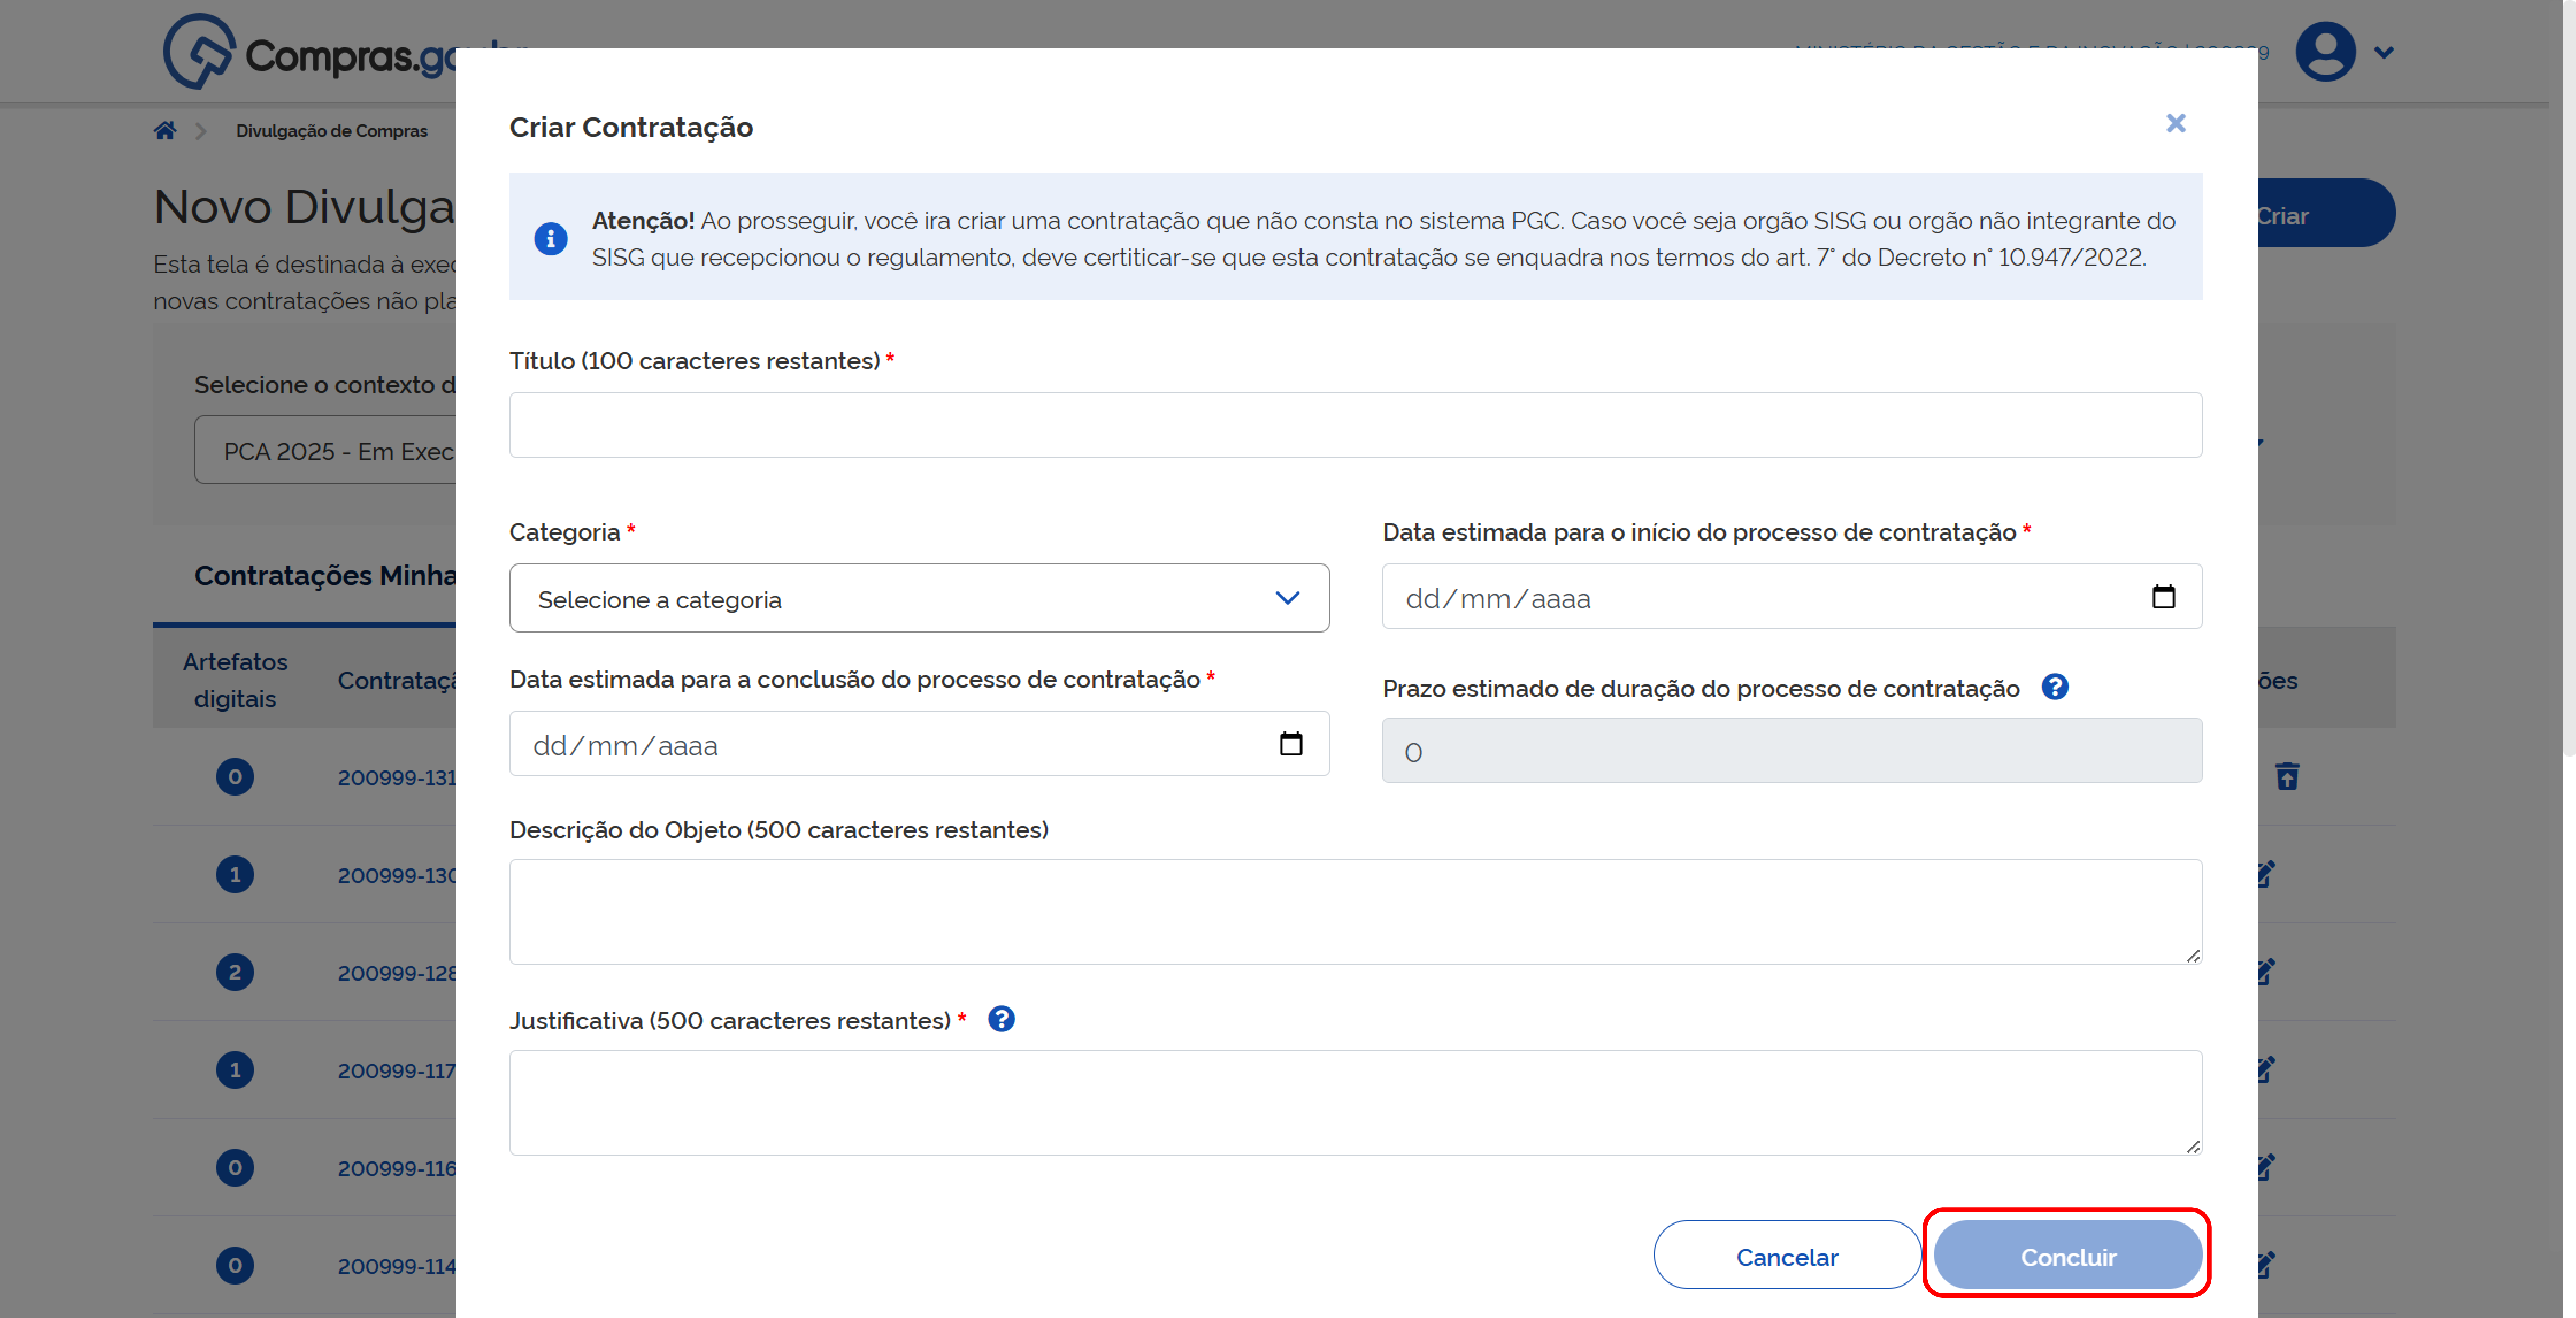
Task: Click artefatos badge for 200999-117
Action: pos(235,1070)
